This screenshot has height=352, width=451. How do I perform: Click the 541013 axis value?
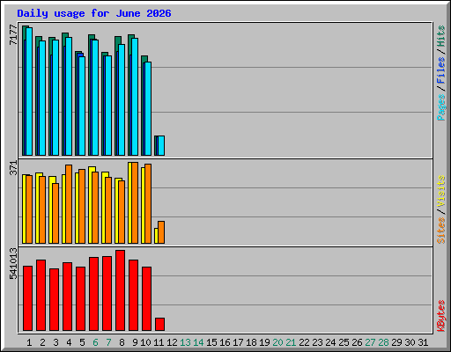[x=13, y=263]
